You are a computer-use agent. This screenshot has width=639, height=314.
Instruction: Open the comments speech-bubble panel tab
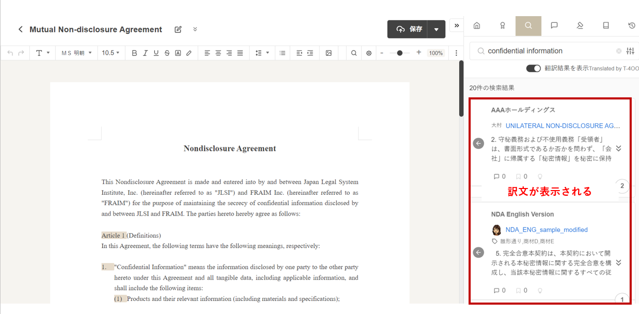click(554, 26)
